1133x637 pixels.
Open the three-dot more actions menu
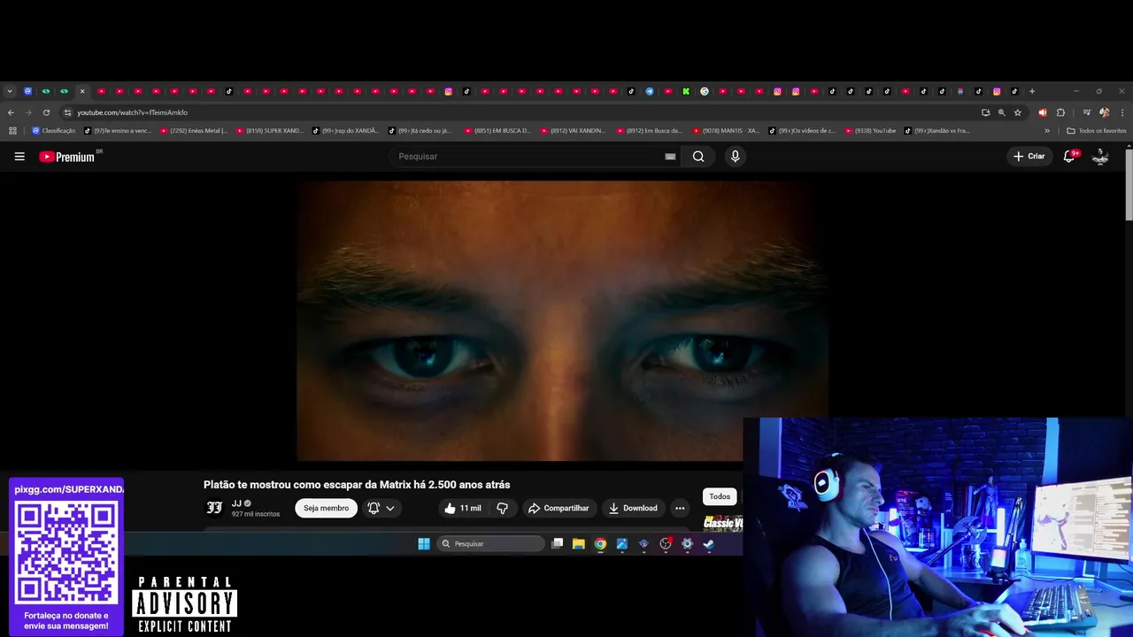pos(680,508)
